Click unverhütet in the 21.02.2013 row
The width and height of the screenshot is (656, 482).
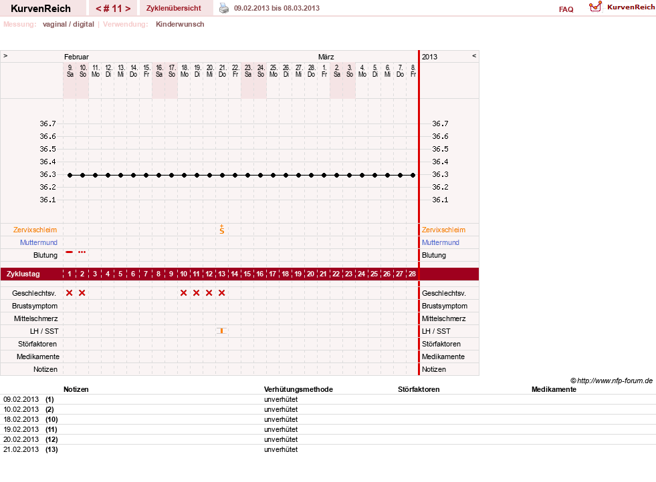click(x=281, y=449)
